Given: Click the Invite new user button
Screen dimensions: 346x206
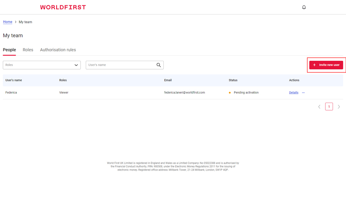Looking at the screenshot, I should click(x=326, y=65).
